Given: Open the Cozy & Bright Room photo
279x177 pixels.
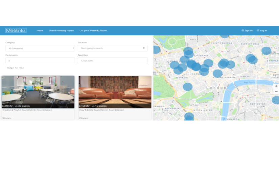Looking at the screenshot, I should [115, 92].
